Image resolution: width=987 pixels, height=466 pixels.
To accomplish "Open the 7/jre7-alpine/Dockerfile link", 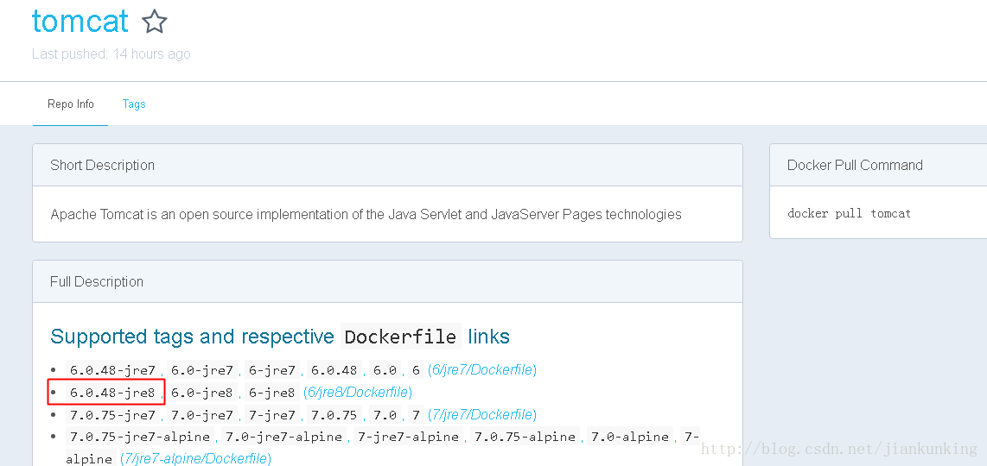I will pos(196,458).
